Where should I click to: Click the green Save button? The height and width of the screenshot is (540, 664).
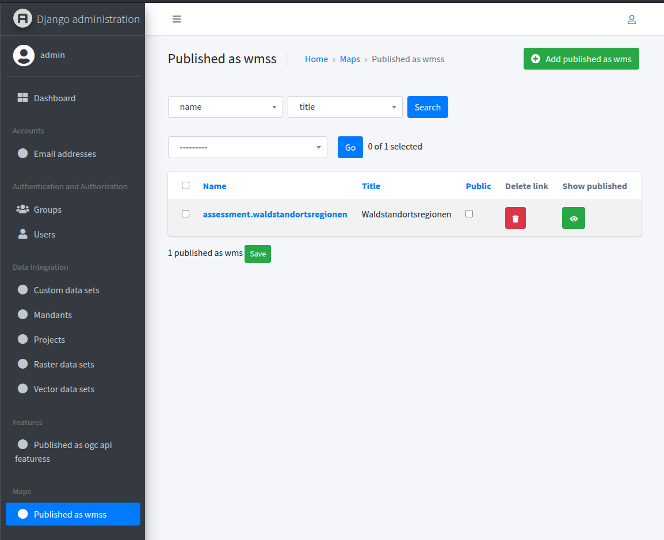(257, 254)
